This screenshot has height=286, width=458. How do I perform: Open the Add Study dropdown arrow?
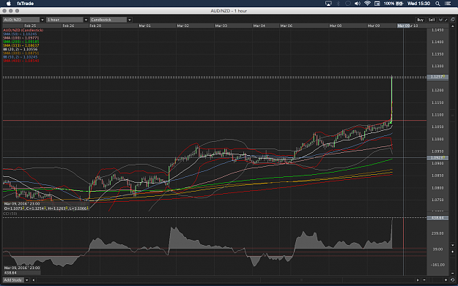pyautogui.click(x=26, y=280)
